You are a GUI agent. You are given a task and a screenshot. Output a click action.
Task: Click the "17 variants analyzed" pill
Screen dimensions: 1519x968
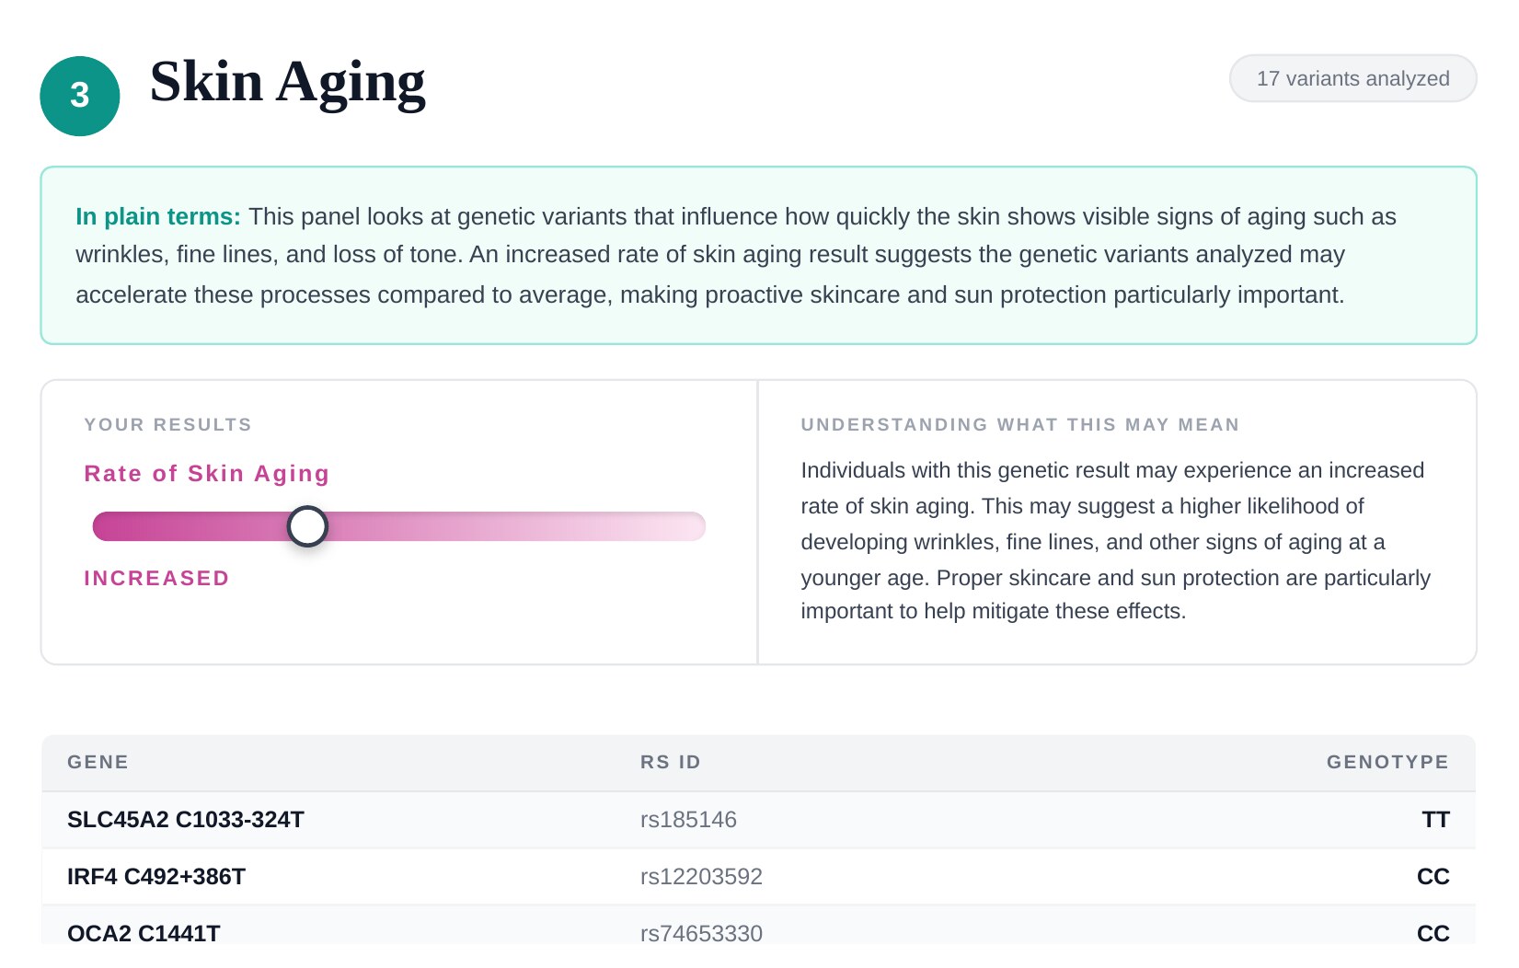1352,78
